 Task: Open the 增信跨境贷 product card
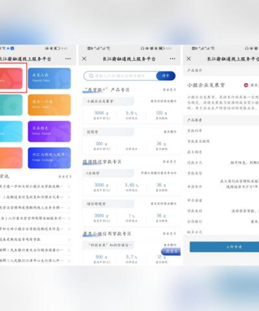coord(131,213)
